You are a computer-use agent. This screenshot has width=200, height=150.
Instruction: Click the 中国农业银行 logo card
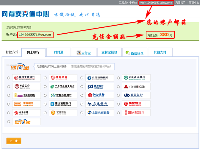pyautogui.click(x=136, y=78)
